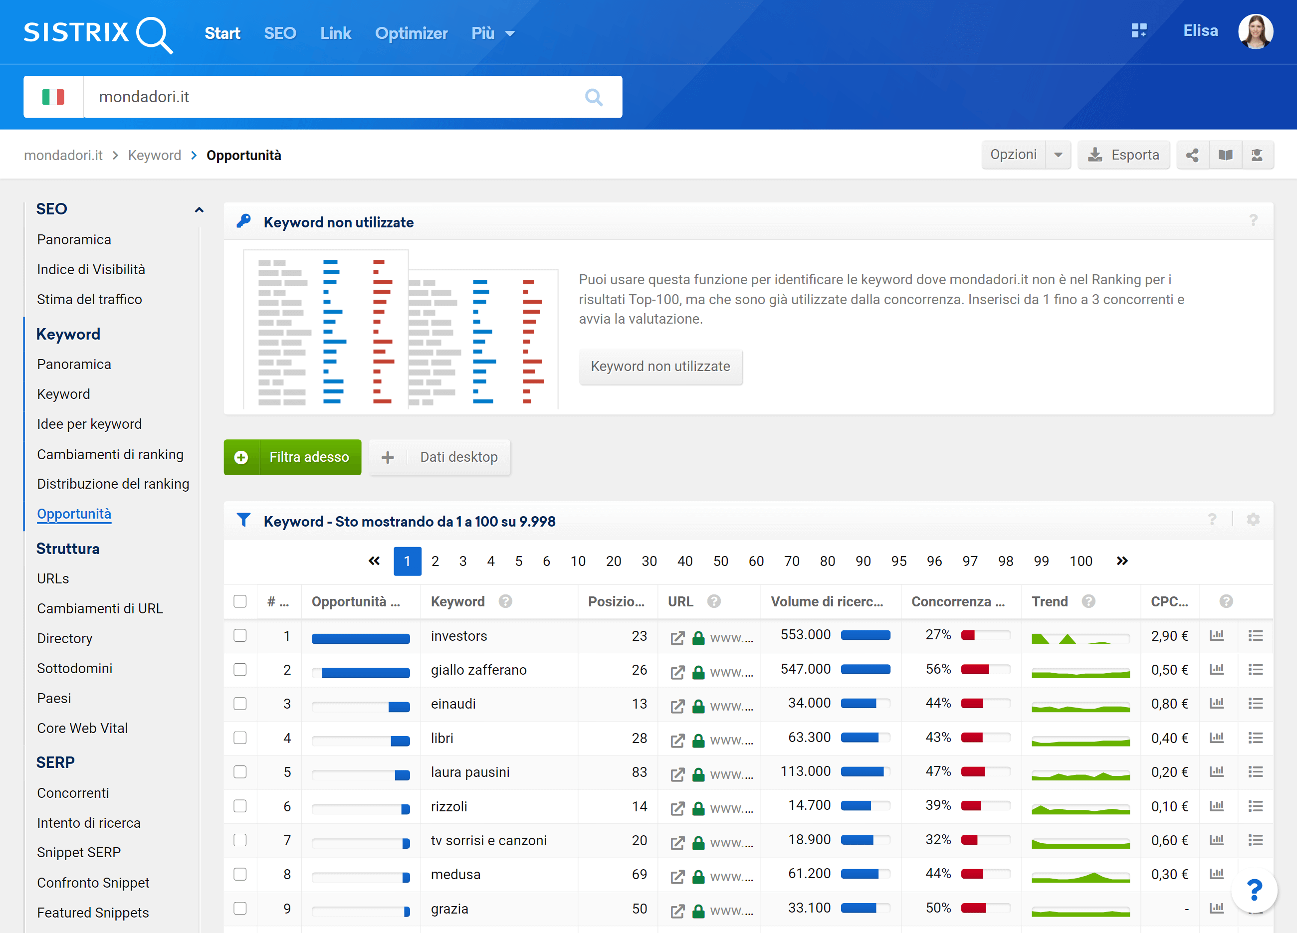Click the search magnifier icon
1297x933 pixels.
594,97
